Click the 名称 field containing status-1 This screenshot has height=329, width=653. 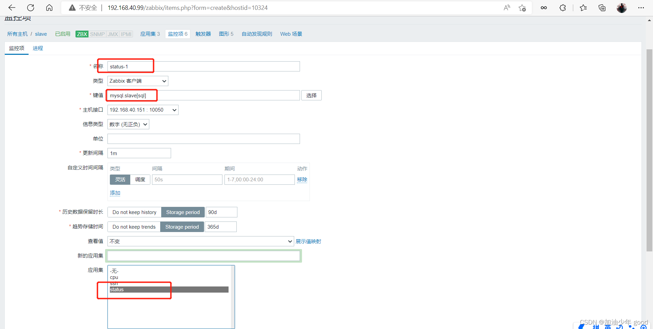coord(204,66)
